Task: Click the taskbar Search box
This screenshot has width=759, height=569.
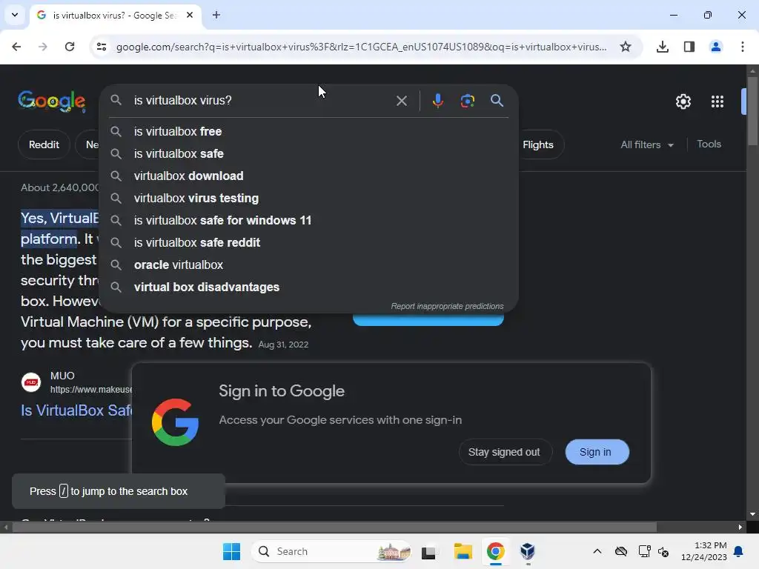Action: coord(331,551)
